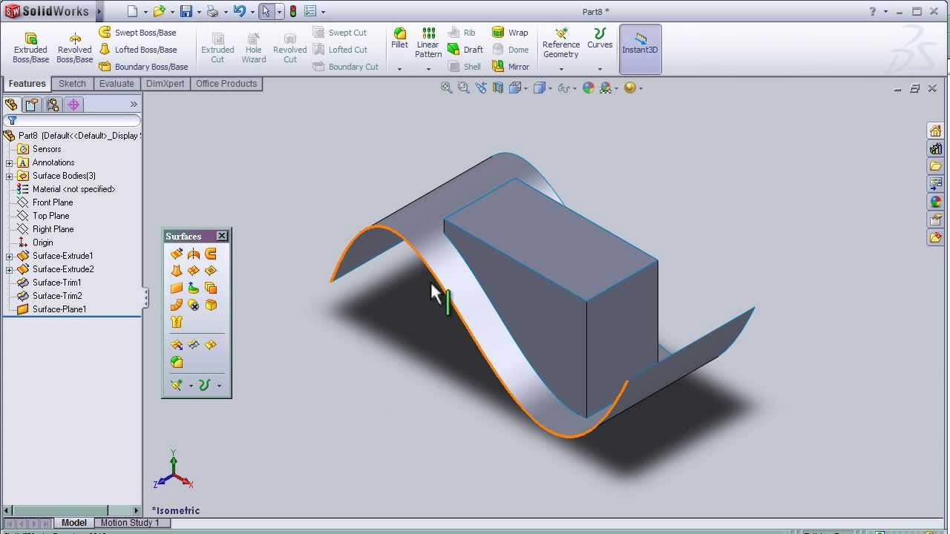Click the Revolved Boss/Base tool
This screenshot has height=534, width=950.
(x=75, y=48)
